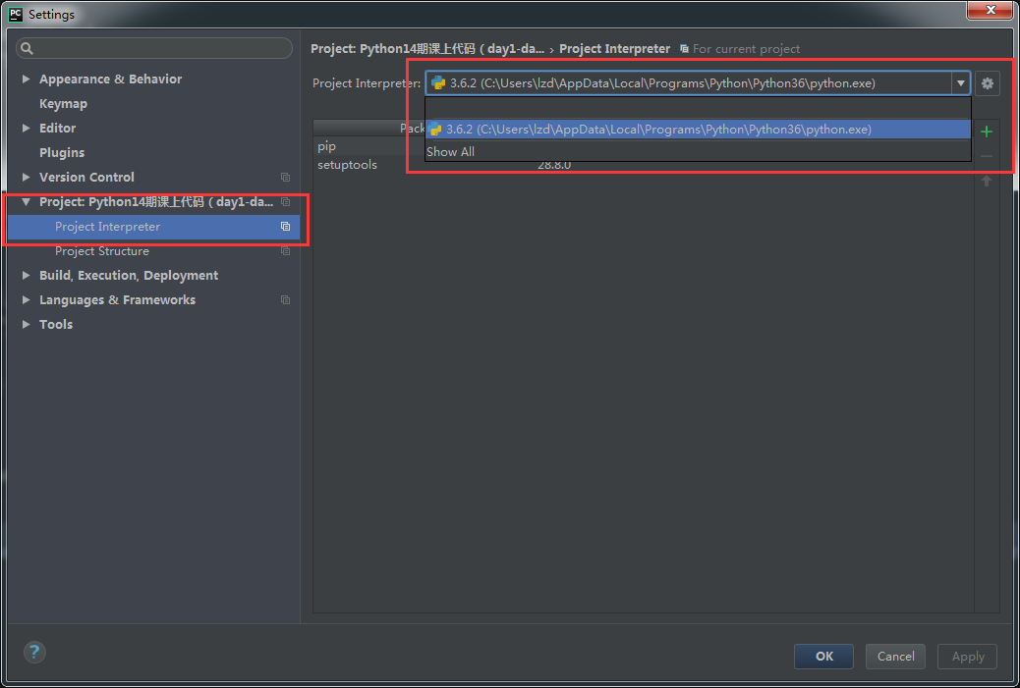Click the minus uninstall package icon
This screenshot has height=688, width=1020.
click(987, 157)
